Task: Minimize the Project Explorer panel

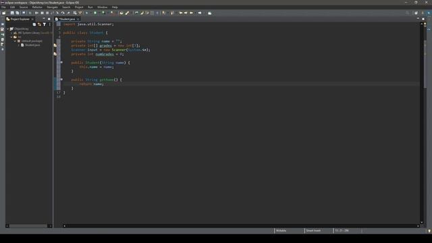Action: click(x=44, y=19)
